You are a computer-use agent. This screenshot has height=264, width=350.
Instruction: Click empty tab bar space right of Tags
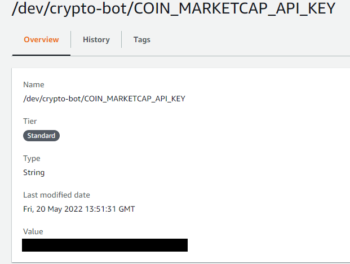tap(254, 39)
